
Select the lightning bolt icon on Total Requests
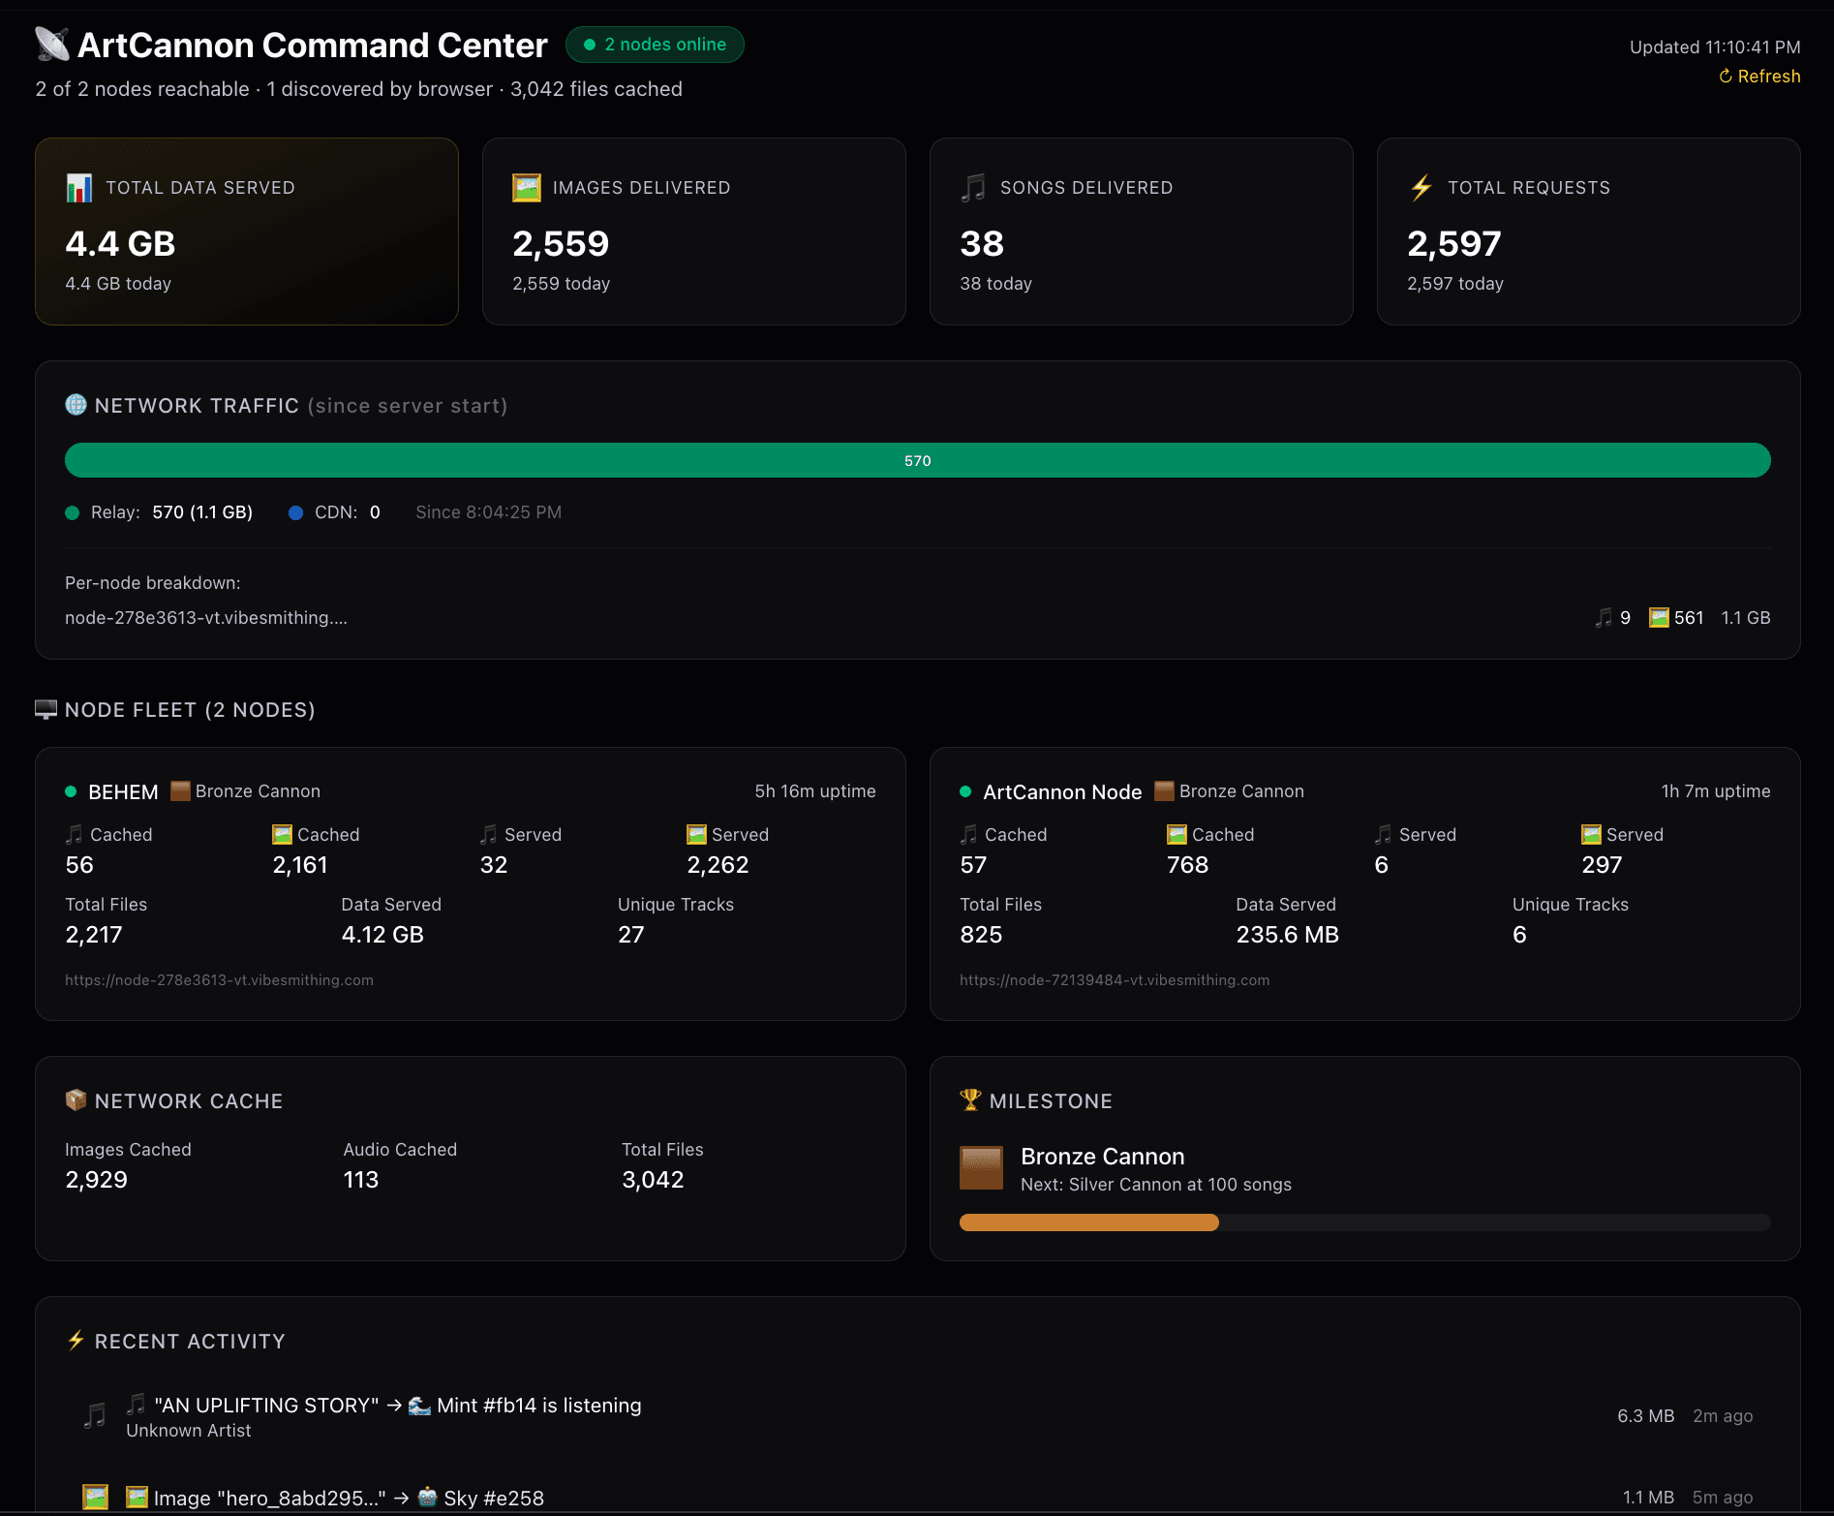pyautogui.click(x=1421, y=188)
